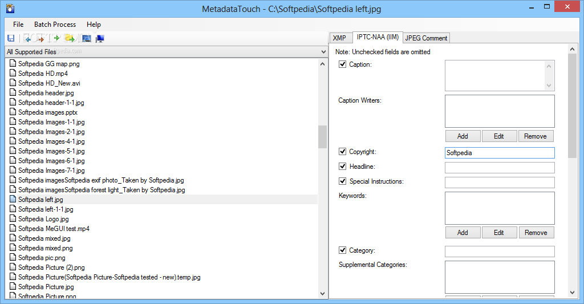
Task: Select file Softpedia header-1-1.jpg
Action: click(51, 103)
